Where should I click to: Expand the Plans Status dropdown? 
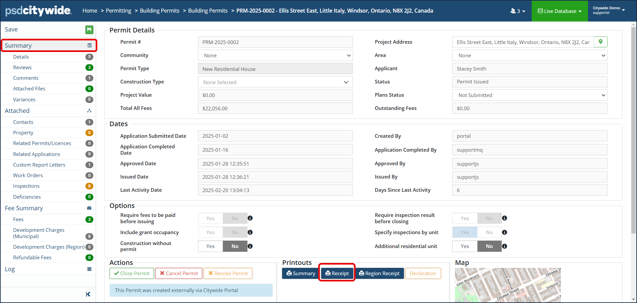click(x=529, y=95)
